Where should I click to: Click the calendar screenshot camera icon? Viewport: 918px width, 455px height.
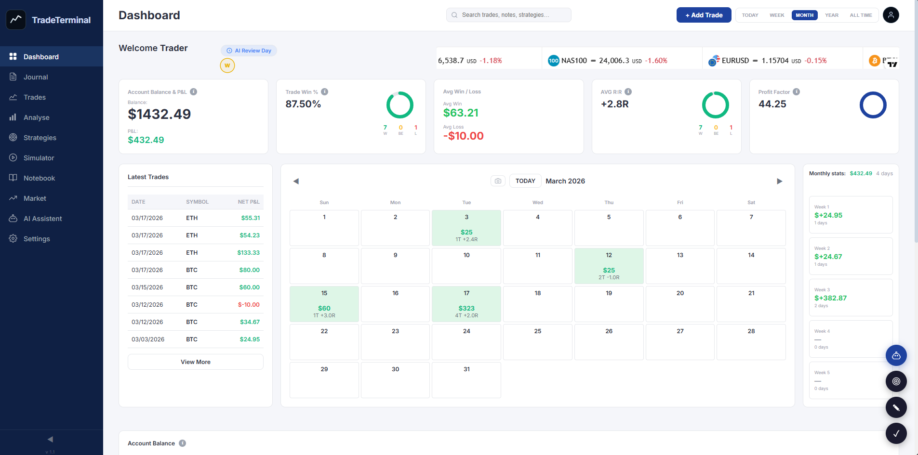498,181
